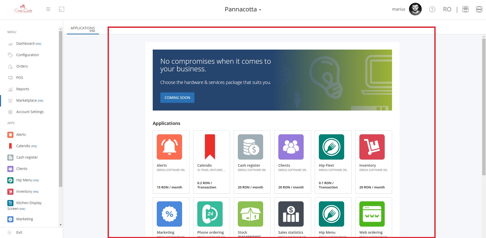486x238 pixels.
Task: Click the sidebar scrollbar down arrow
Action: coord(61,225)
